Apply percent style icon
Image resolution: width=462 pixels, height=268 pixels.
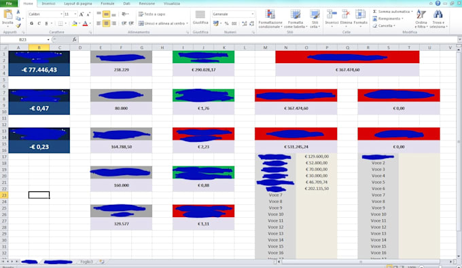(226, 23)
